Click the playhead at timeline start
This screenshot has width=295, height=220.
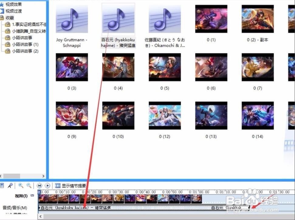click(x=39, y=192)
